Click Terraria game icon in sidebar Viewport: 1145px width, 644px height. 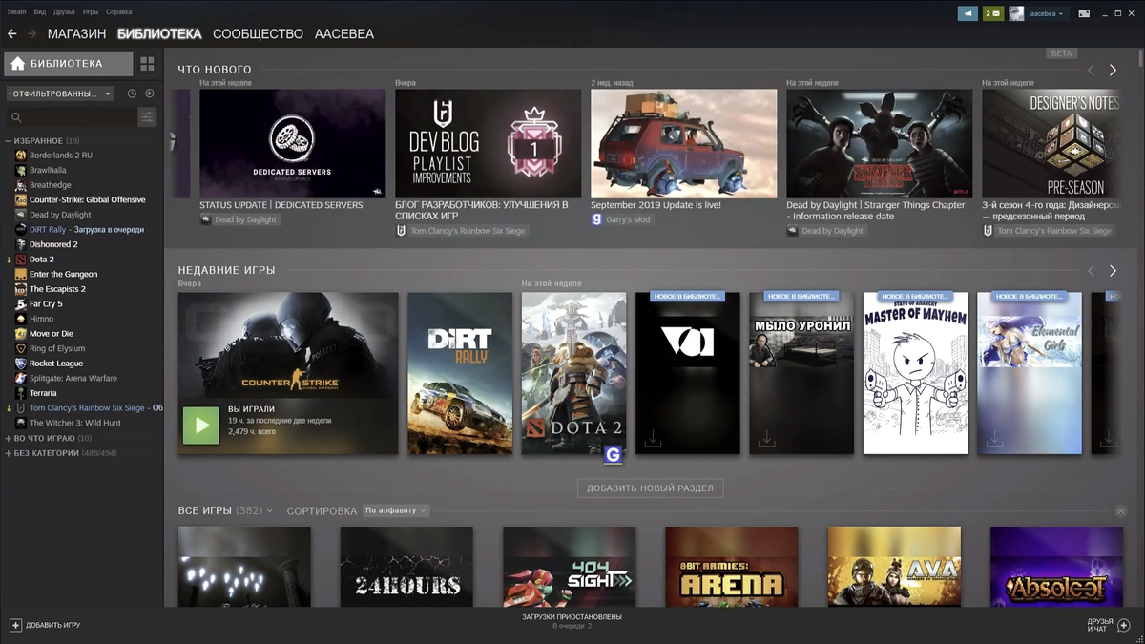pos(21,393)
